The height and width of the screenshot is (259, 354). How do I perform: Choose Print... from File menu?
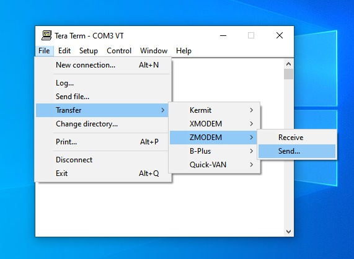click(103, 142)
